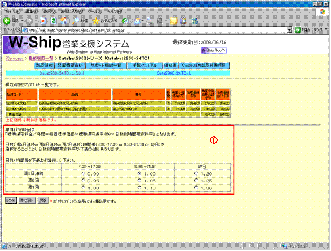Open the ファイル(F) menu

click(12, 12)
